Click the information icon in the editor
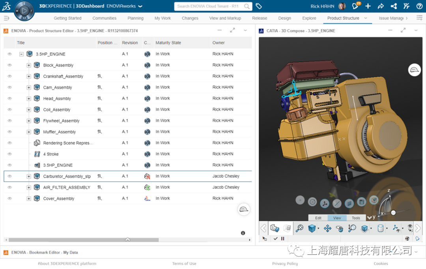Viewport: 426px width, 269px height. pyautogui.click(x=243, y=233)
